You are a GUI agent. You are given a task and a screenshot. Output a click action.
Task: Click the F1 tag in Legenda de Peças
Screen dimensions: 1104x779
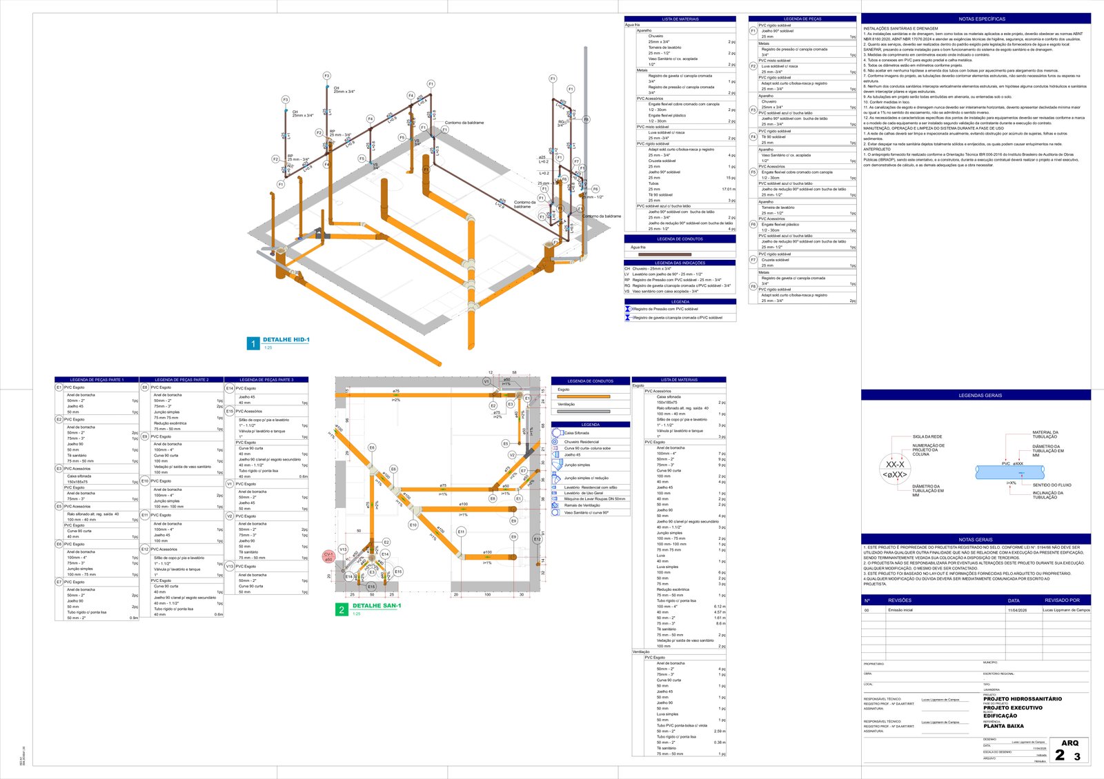[753, 31]
